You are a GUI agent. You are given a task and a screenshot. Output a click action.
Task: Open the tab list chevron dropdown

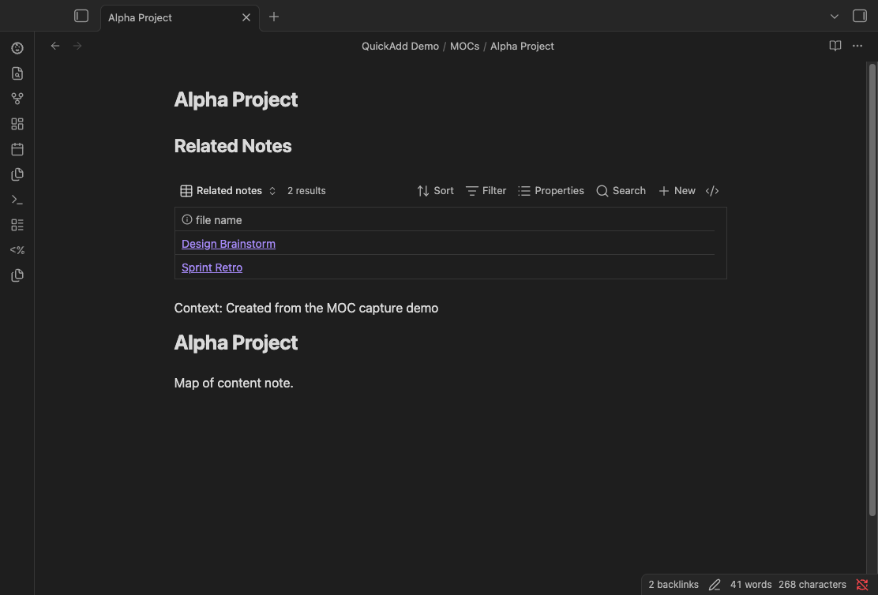tap(835, 17)
